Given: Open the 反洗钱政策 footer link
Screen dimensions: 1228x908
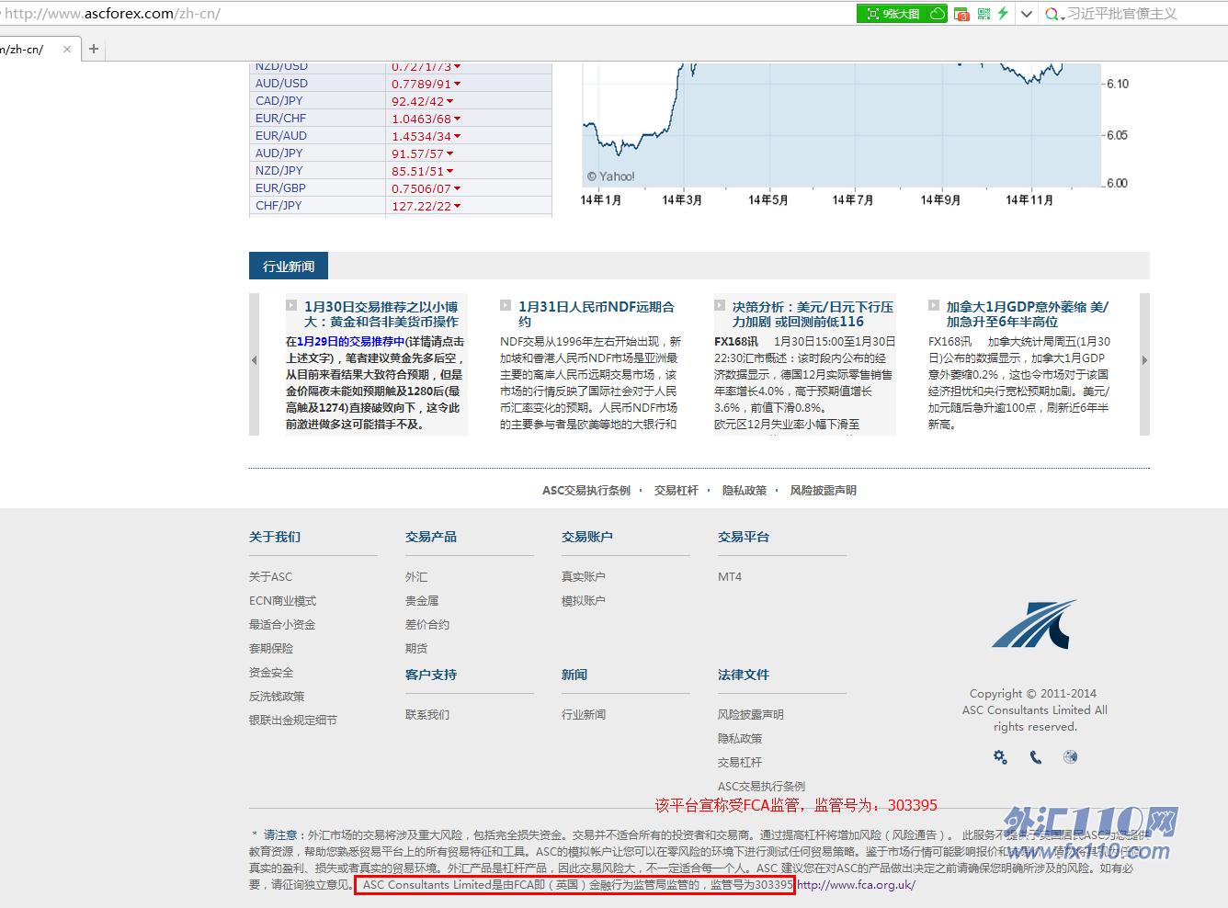Looking at the screenshot, I should [x=277, y=697].
